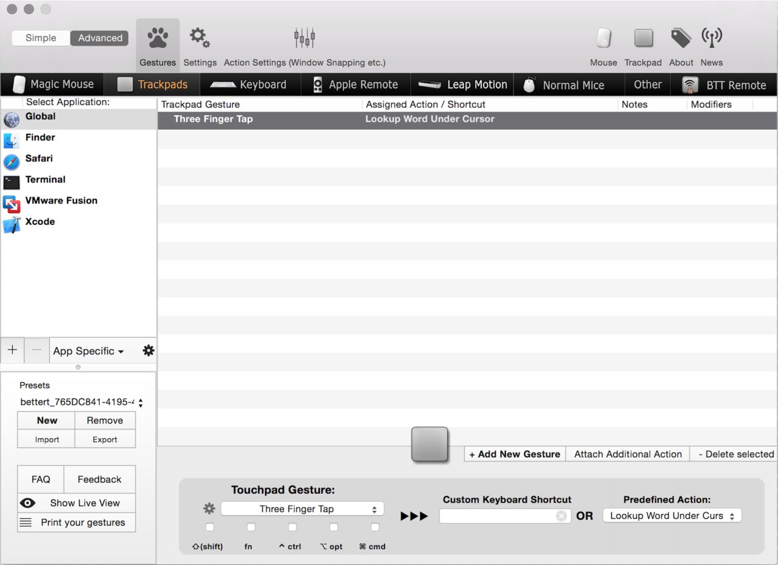Screen dimensions: 778x565
Task: Click the Remove preset button
Action: 105,420
